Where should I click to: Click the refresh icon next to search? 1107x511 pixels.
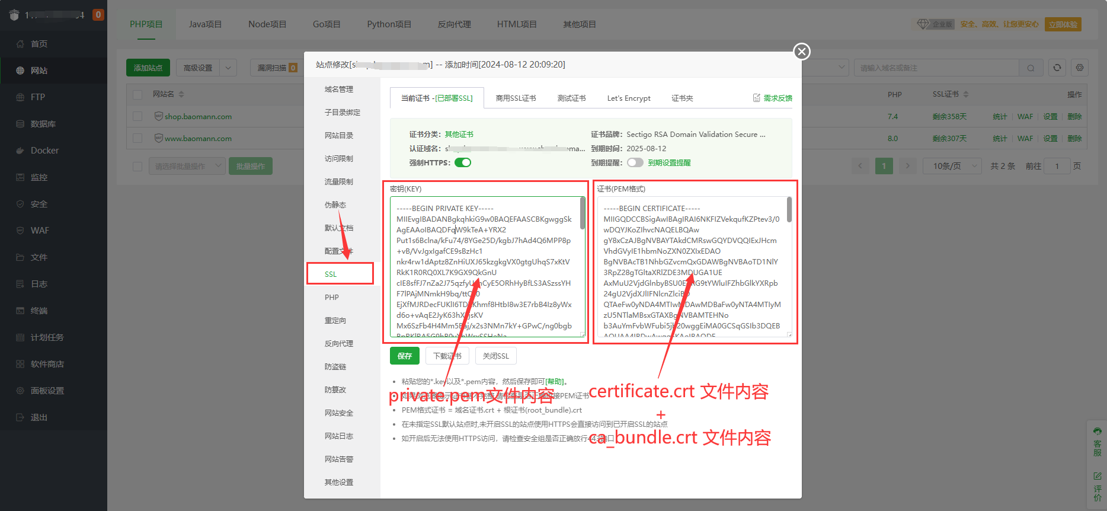(1057, 68)
